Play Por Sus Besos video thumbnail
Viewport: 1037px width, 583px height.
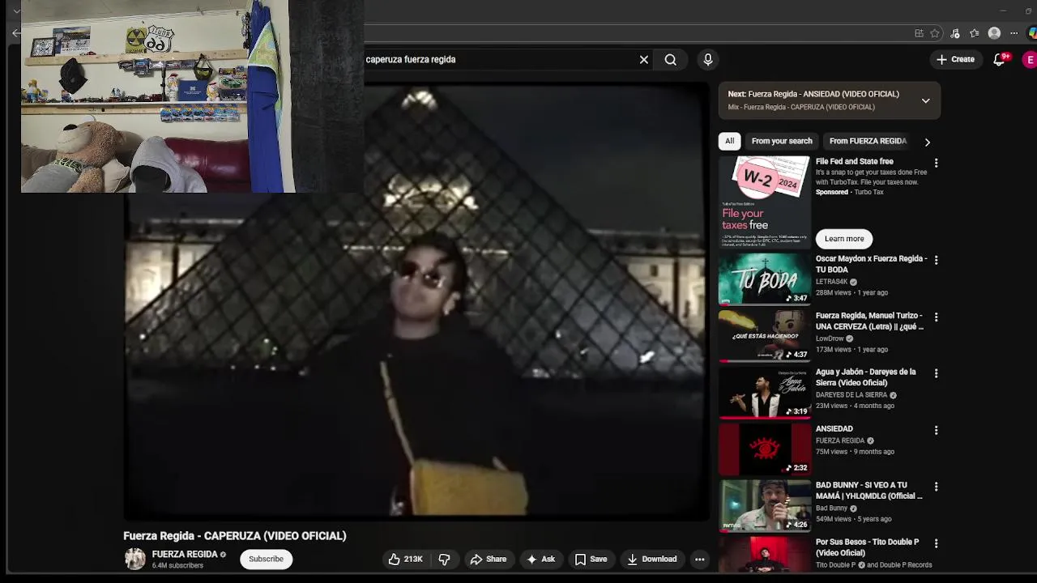coord(765,555)
